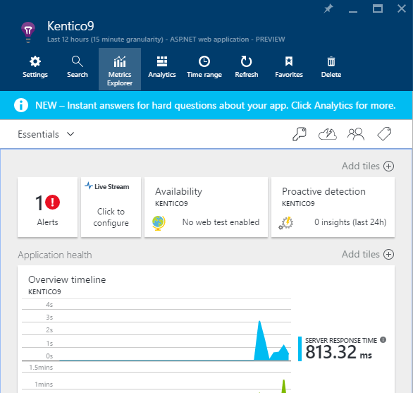The width and height of the screenshot is (413, 393).
Task: Open Favorites in the toolbar
Action: pos(289,67)
